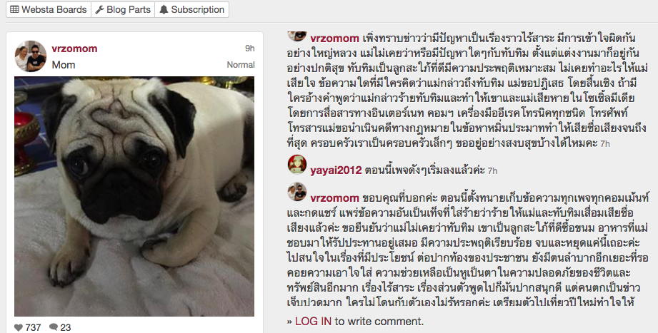
Task: Click the Blog Parts wrench icon
Action: pyautogui.click(x=99, y=10)
